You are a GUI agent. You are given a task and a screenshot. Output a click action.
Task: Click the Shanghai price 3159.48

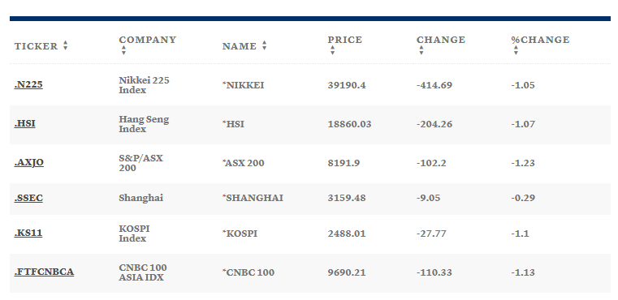pyautogui.click(x=347, y=198)
